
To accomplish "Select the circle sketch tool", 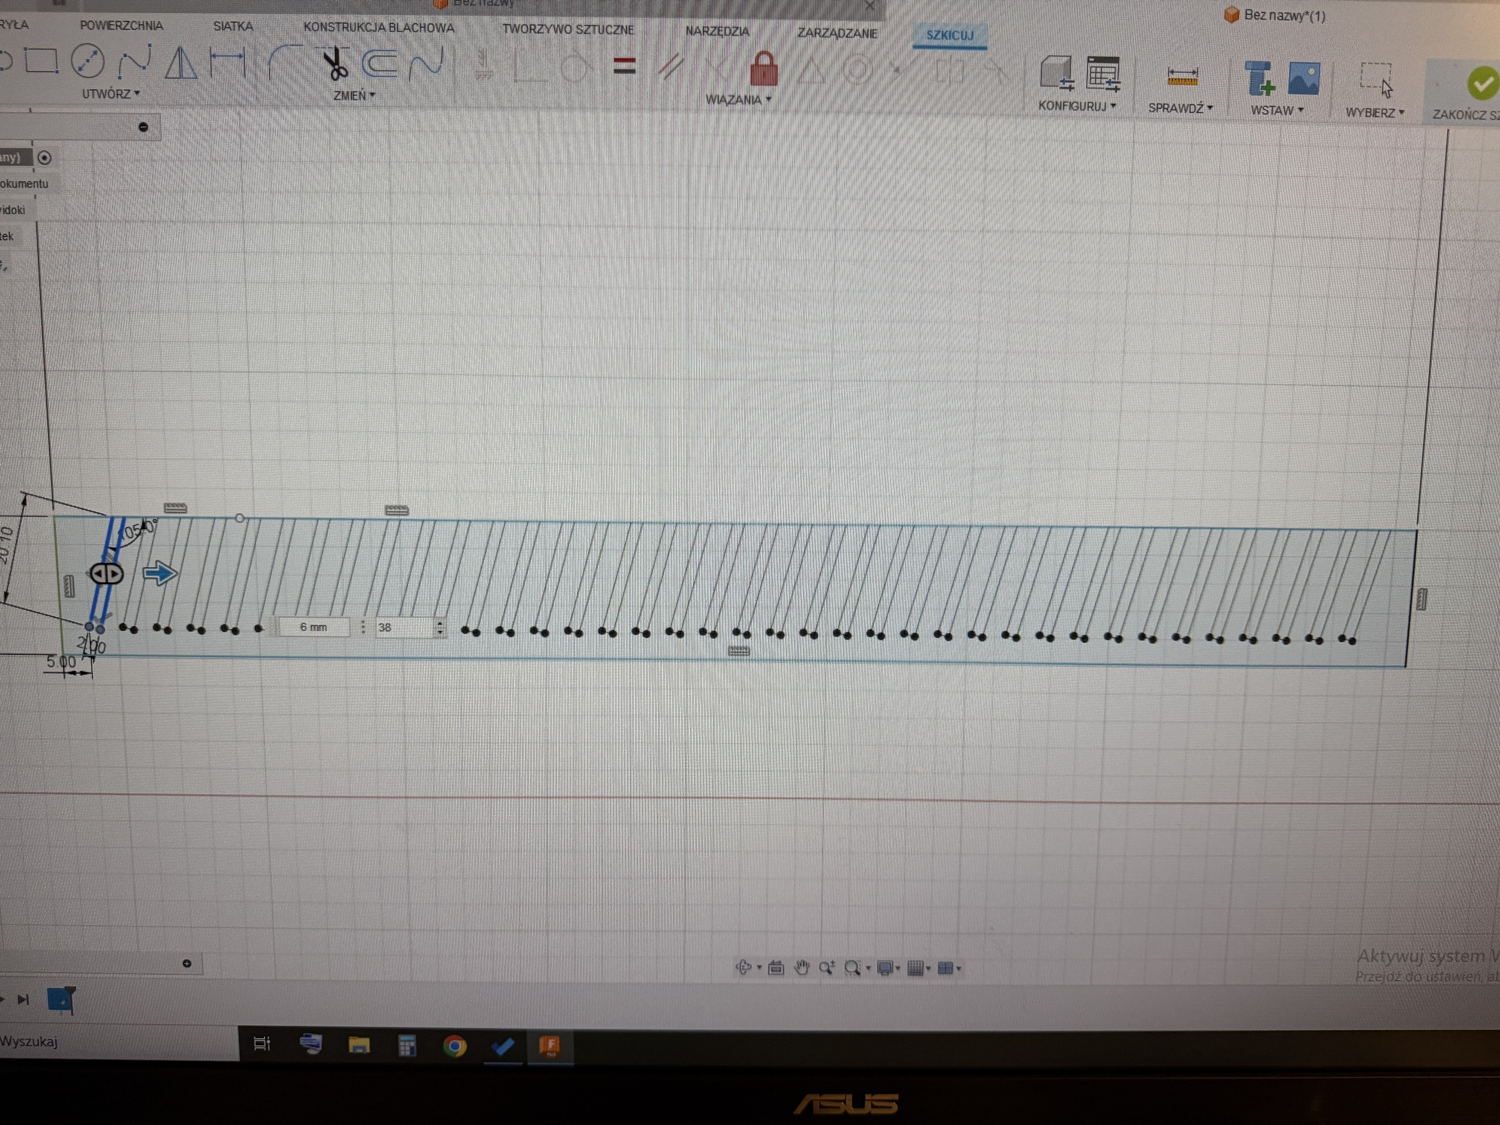I will point(87,61).
